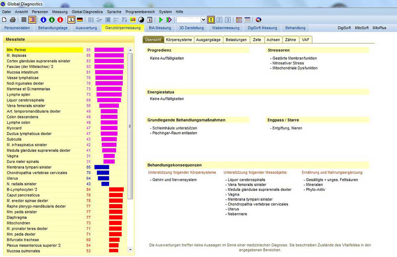Image resolution: width=397 pixels, height=257 pixels.
Task: Click the sort descending arrow icon
Action: pos(124,20)
